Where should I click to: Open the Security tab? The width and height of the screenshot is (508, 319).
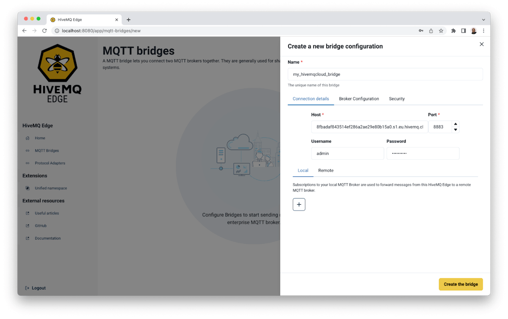point(397,99)
